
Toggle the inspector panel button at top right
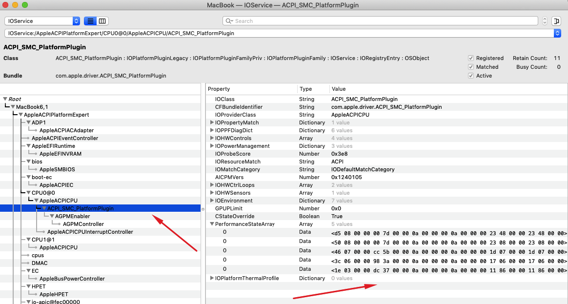click(x=556, y=21)
